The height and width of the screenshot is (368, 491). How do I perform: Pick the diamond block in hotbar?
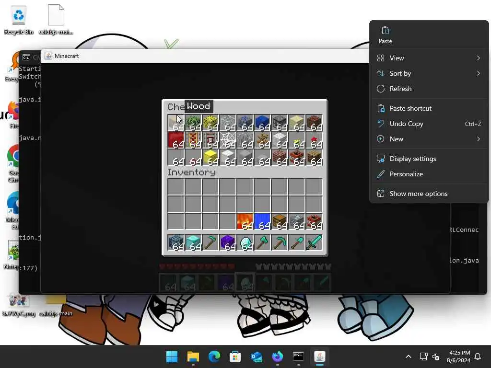(193, 243)
